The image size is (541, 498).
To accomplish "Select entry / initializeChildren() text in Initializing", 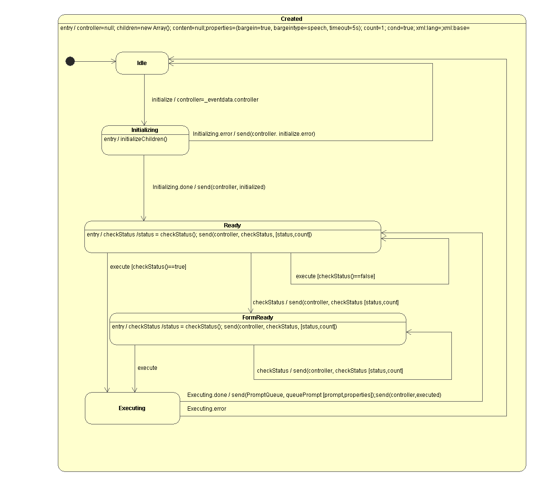I will (136, 139).
